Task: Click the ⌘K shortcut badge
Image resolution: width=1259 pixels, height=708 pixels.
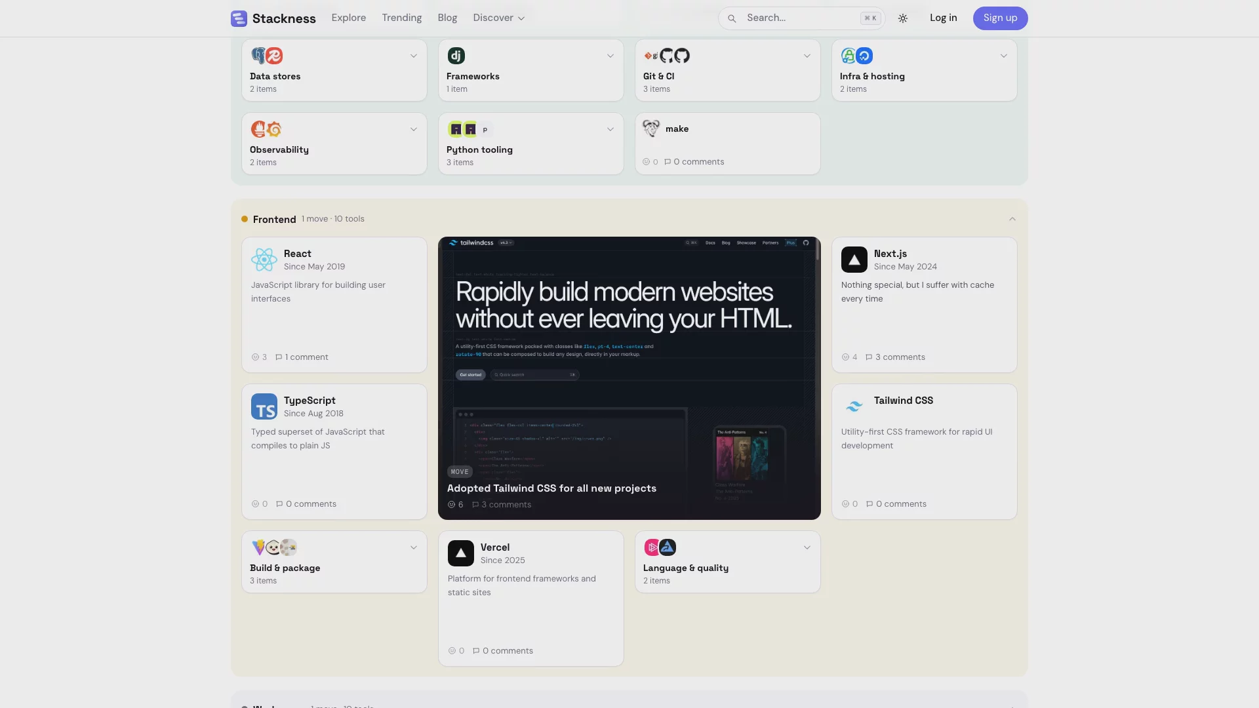Action: coord(870,18)
